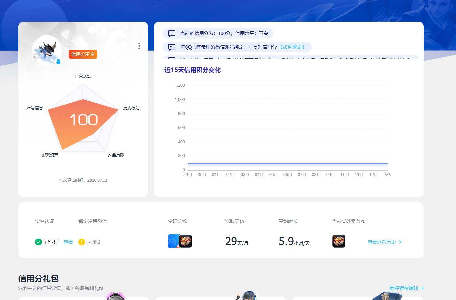
Task: Open the 【如何绑定】 link
Action: (292, 47)
